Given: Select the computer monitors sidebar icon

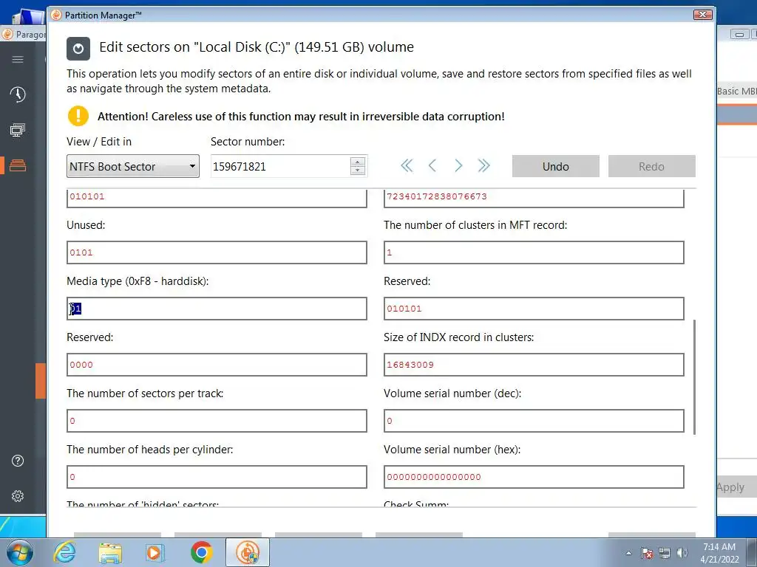Looking at the screenshot, I should coord(18,130).
